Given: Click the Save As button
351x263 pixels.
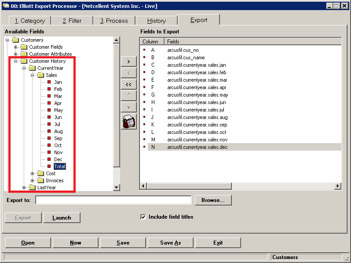Looking at the screenshot, I should (171, 243).
